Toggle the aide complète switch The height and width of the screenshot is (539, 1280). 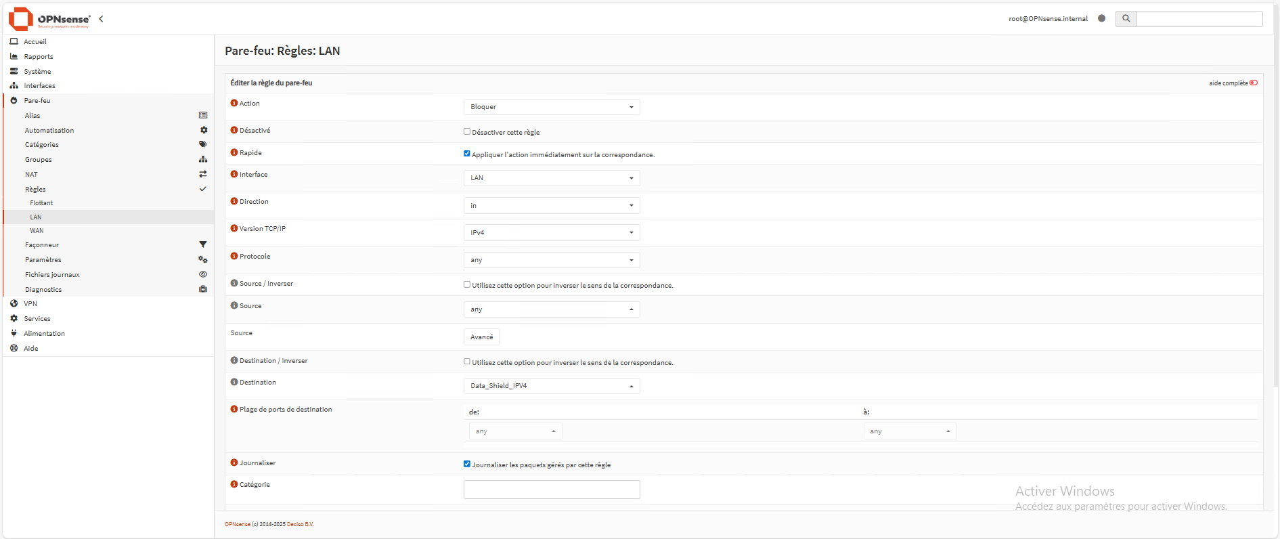[1254, 83]
